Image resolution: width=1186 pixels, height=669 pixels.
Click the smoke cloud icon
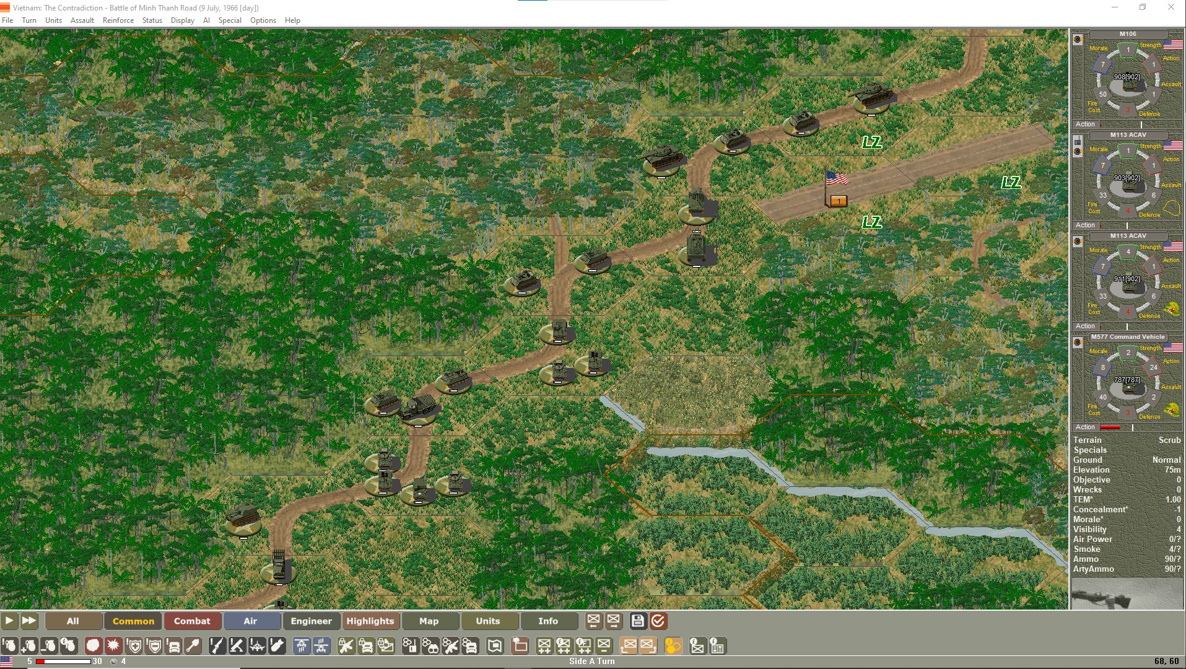click(93, 646)
